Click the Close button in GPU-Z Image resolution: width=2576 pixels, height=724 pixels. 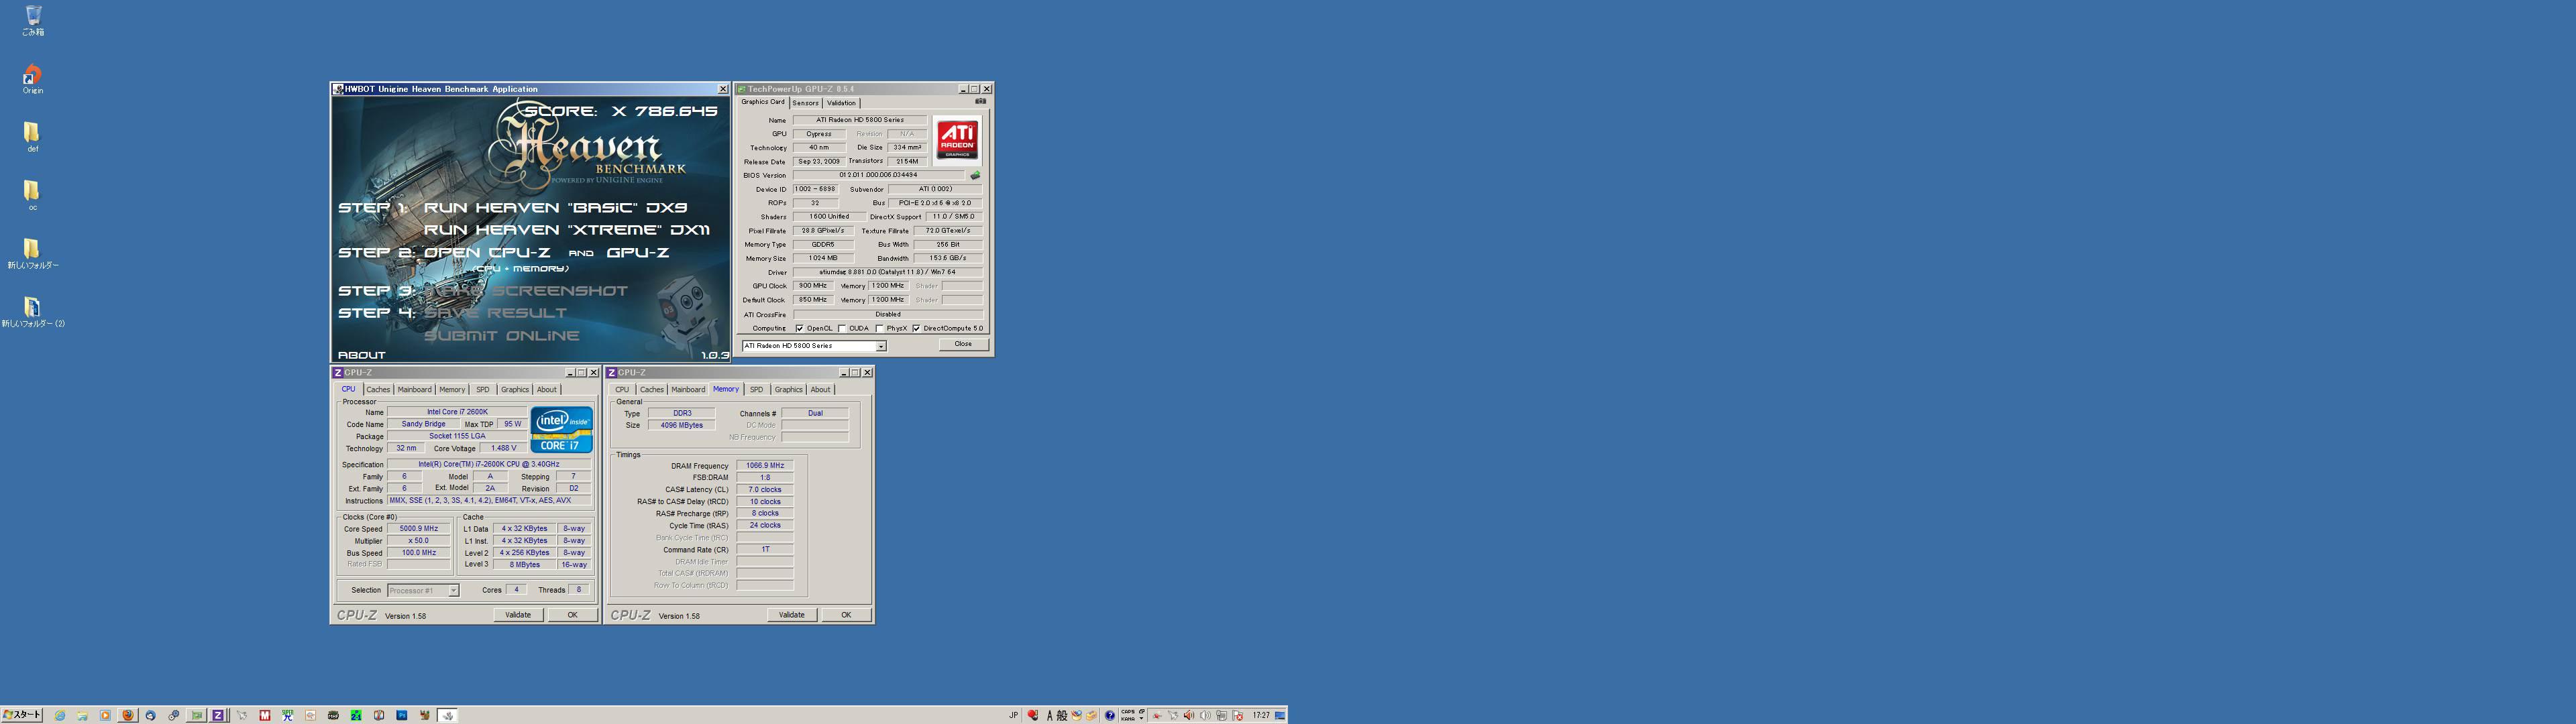pos(963,344)
